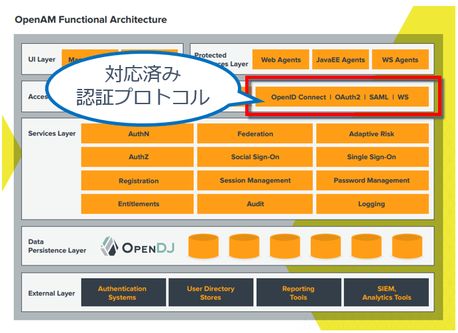Click the OpenDJ logo
Viewport: 458px width, 333px height.
[x=138, y=247]
